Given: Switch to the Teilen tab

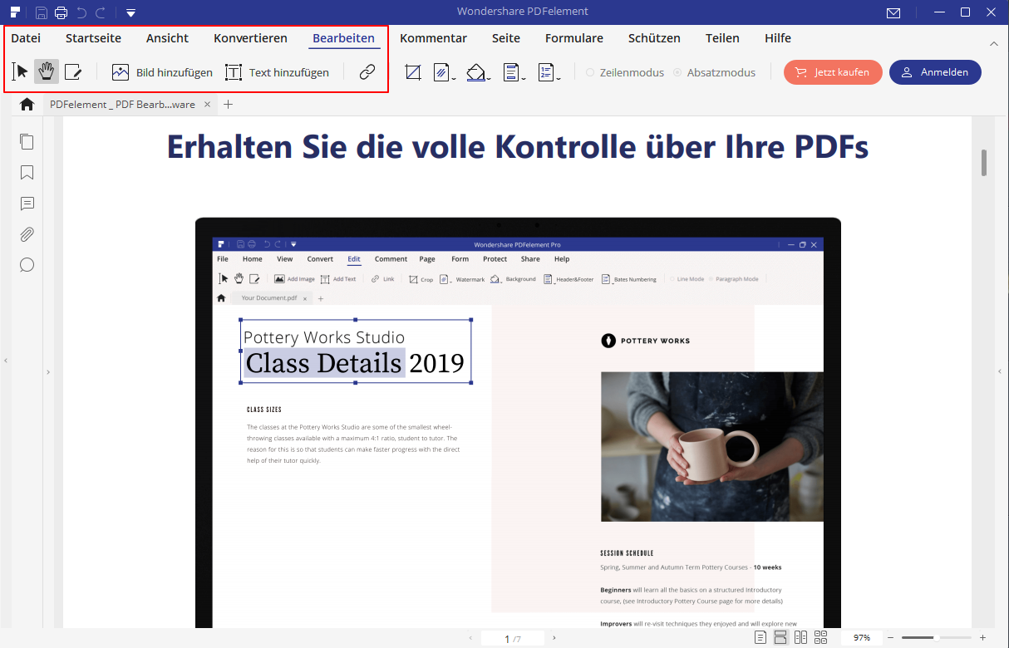Looking at the screenshot, I should click(x=723, y=38).
